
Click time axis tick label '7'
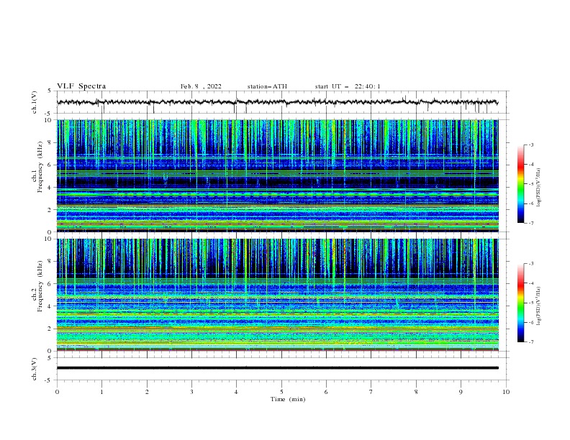[371, 392]
